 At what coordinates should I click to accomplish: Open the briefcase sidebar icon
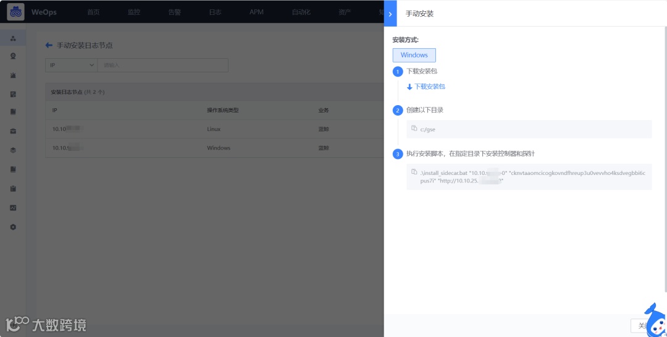click(x=13, y=131)
